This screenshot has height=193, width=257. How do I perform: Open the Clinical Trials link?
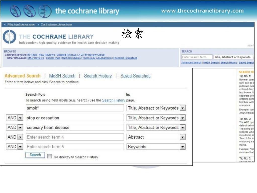click(53, 58)
